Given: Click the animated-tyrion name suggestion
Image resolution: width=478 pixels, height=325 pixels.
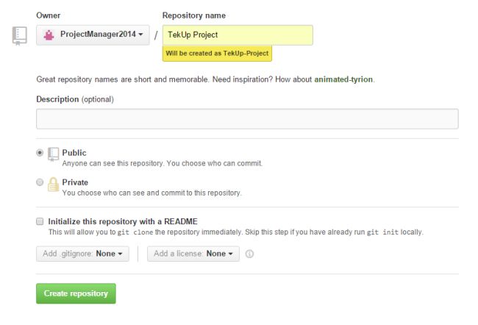Looking at the screenshot, I should pos(343,79).
